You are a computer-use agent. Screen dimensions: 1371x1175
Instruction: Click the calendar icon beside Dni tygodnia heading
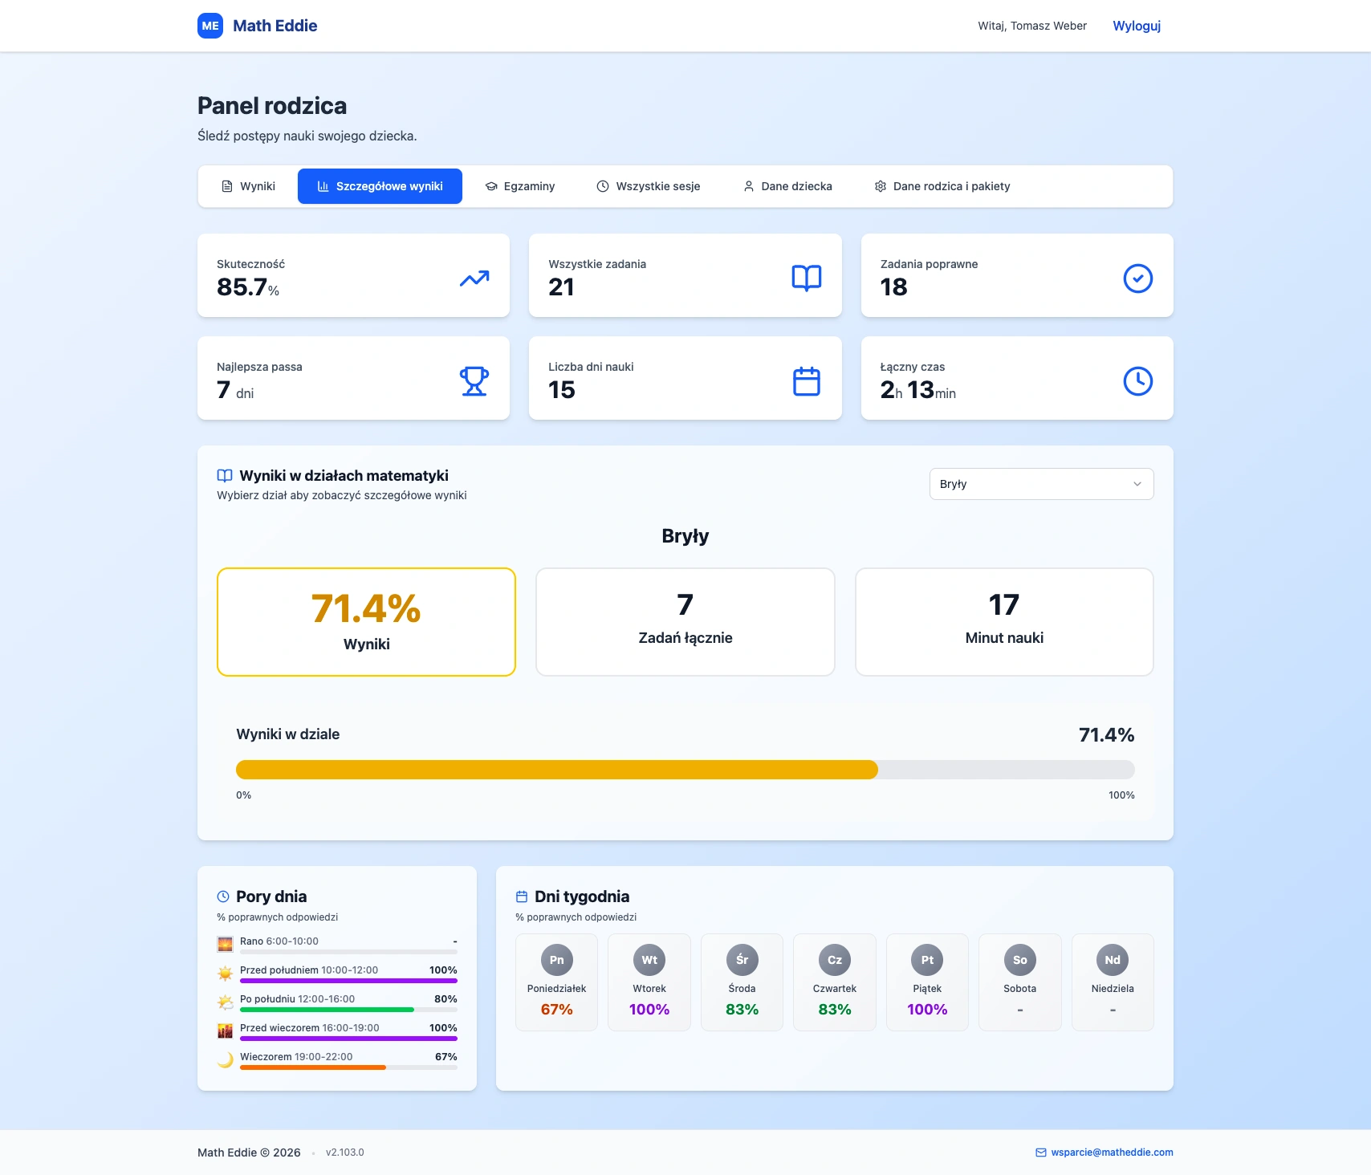tap(522, 896)
